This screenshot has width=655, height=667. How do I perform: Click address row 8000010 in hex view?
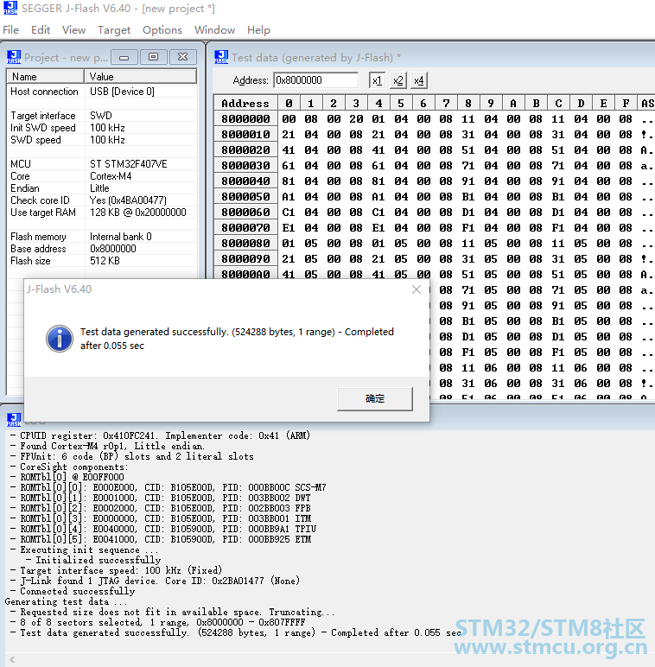pyautogui.click(x=245, y=135)
